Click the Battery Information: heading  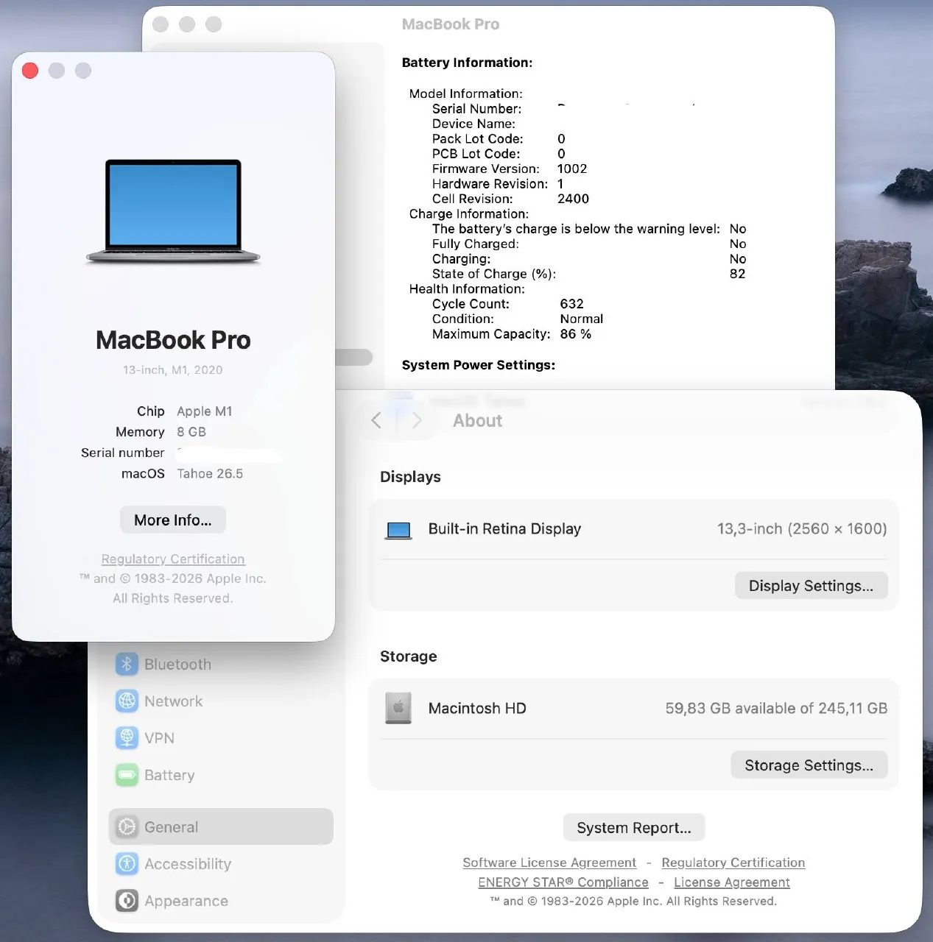click(467, 63)
